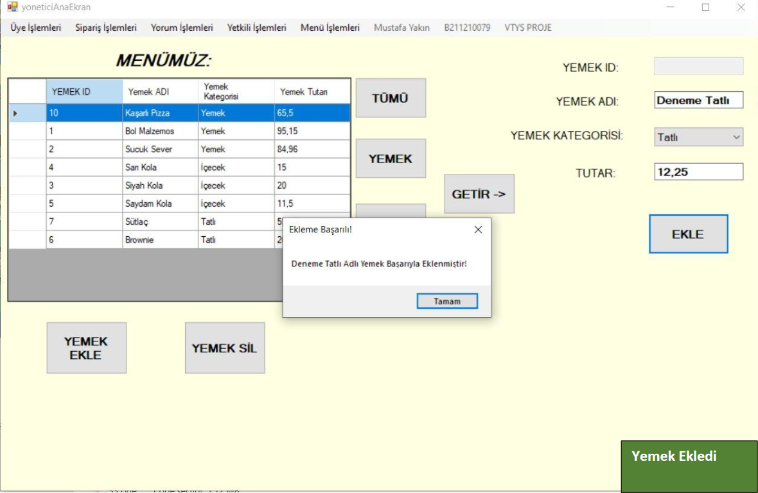
Task: Click Tamam in the success dialog
Action: 447,301
